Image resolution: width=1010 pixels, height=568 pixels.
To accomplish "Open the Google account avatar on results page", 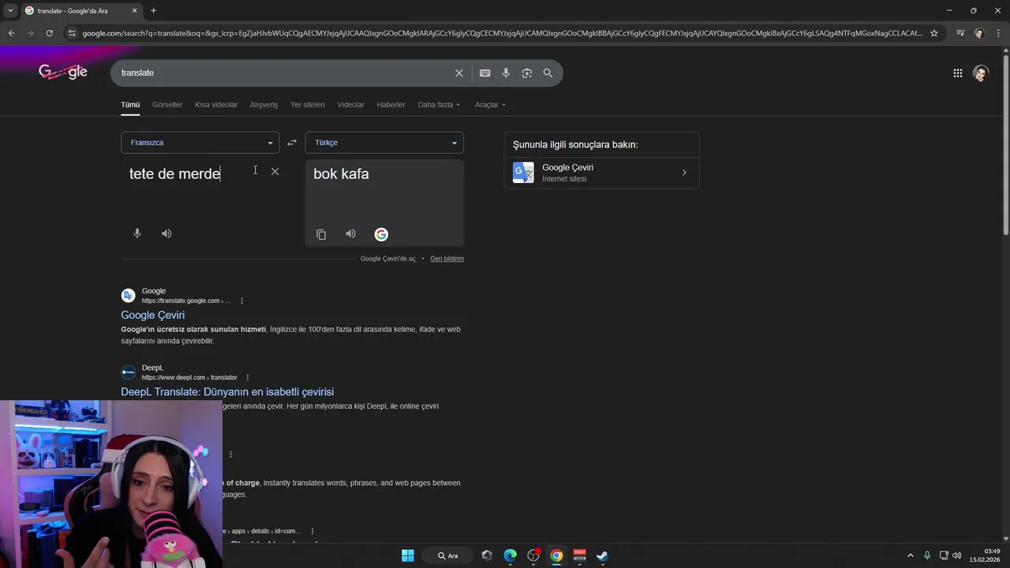I will click(x=981, y=73).
